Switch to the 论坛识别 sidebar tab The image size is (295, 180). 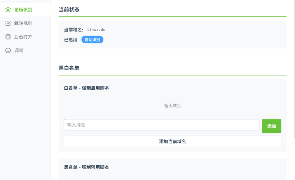(23, 10)
